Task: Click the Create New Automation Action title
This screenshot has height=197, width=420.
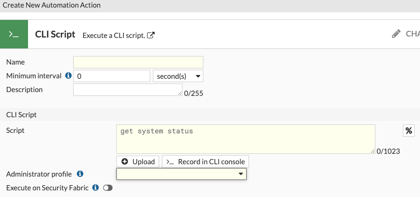Action: coord(51,5)
